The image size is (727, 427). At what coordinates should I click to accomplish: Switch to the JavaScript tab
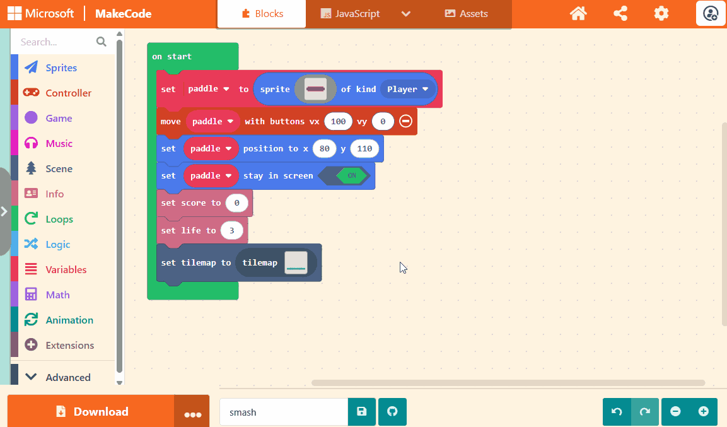pos(350,14)
